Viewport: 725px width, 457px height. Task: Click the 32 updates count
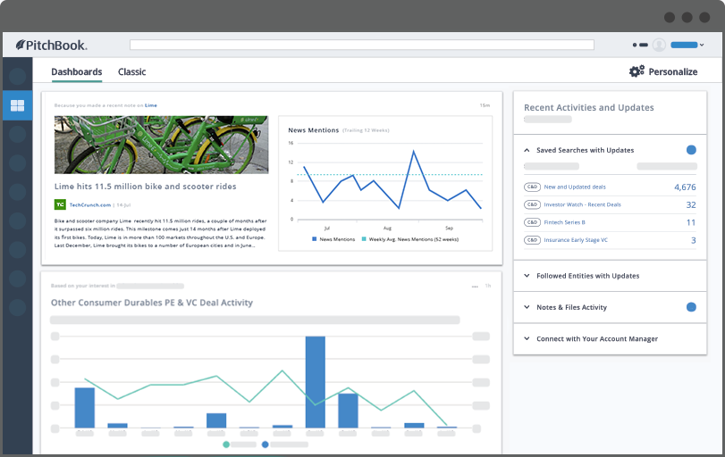point(691,204)
